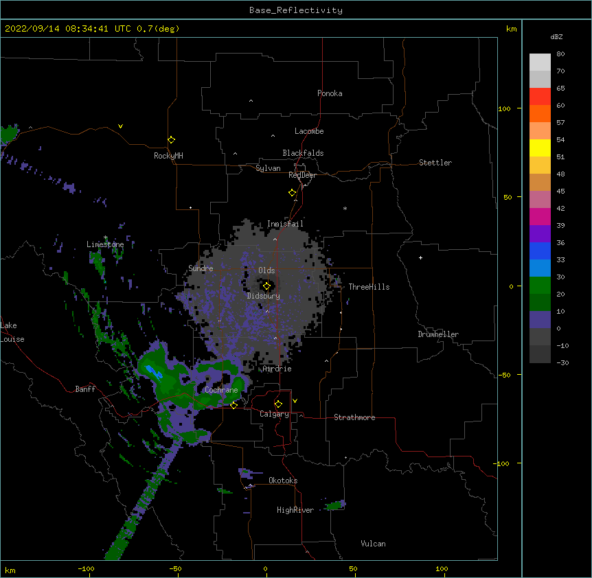
Task: Click the Drumheller city label
Action: coord(438,334)
